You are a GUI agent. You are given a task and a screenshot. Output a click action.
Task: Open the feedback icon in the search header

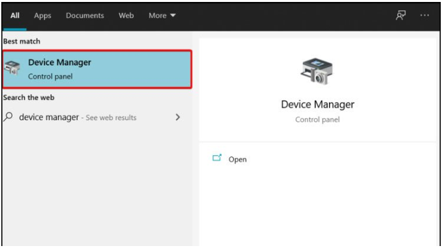pyautogui.click(x=400, y=16)
